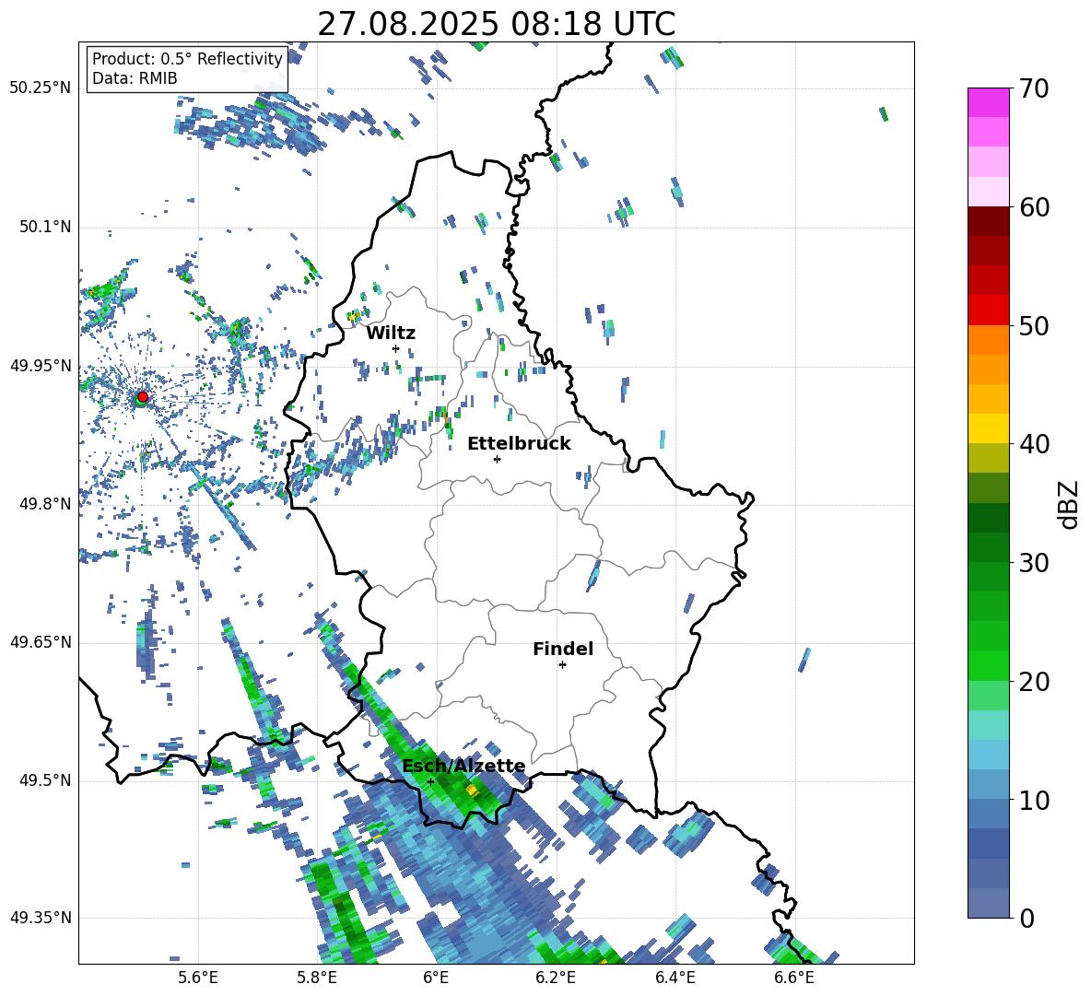
Task: Click the colorbar tick label 50
Action: 1034,326
